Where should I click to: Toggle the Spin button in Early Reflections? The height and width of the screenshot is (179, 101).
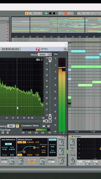8,144
